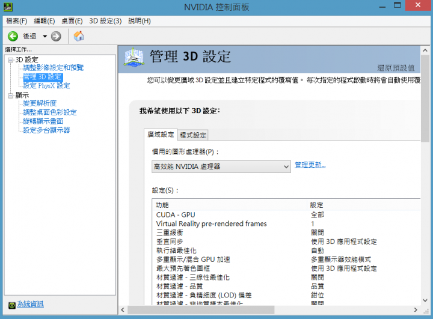The image size is (433, 319).
Task: Collapse the 3D 設定 tree node
Action: click(x=10, y=60)
